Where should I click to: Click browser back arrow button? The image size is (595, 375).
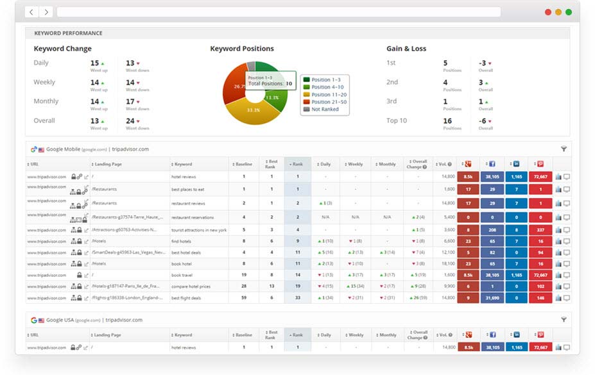click(31, 12)
